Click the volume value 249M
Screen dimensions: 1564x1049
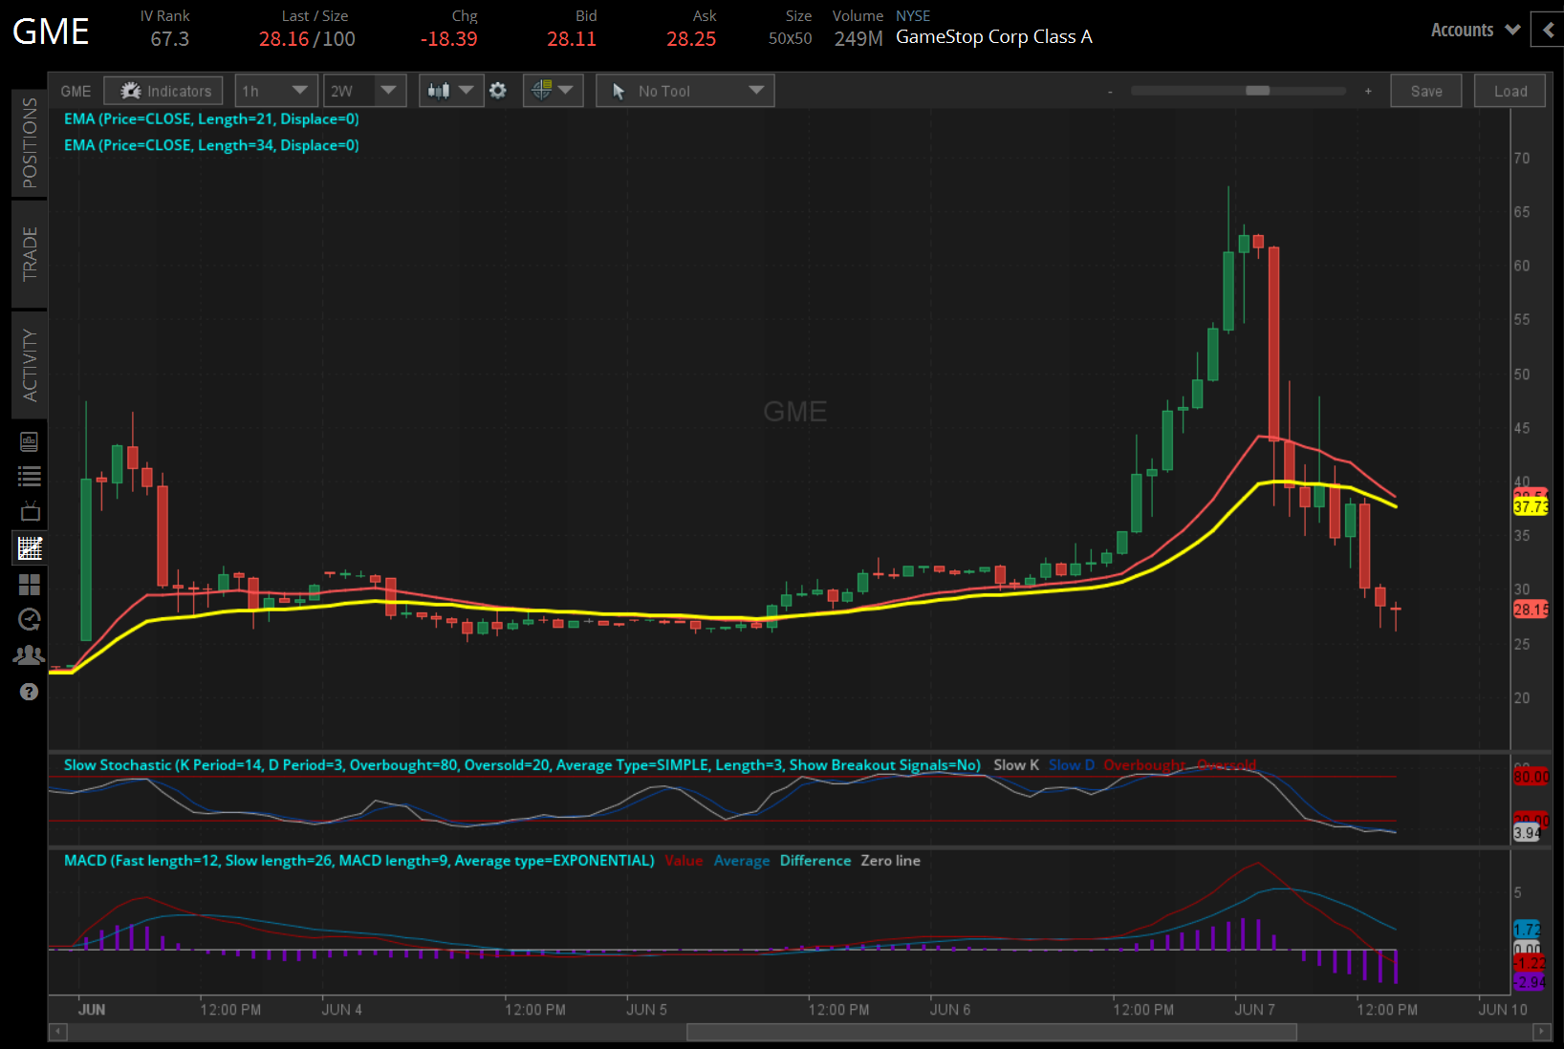pyautogui.click(x=858, y=39)
